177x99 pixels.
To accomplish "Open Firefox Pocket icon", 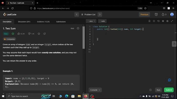I will click(164, 8).
